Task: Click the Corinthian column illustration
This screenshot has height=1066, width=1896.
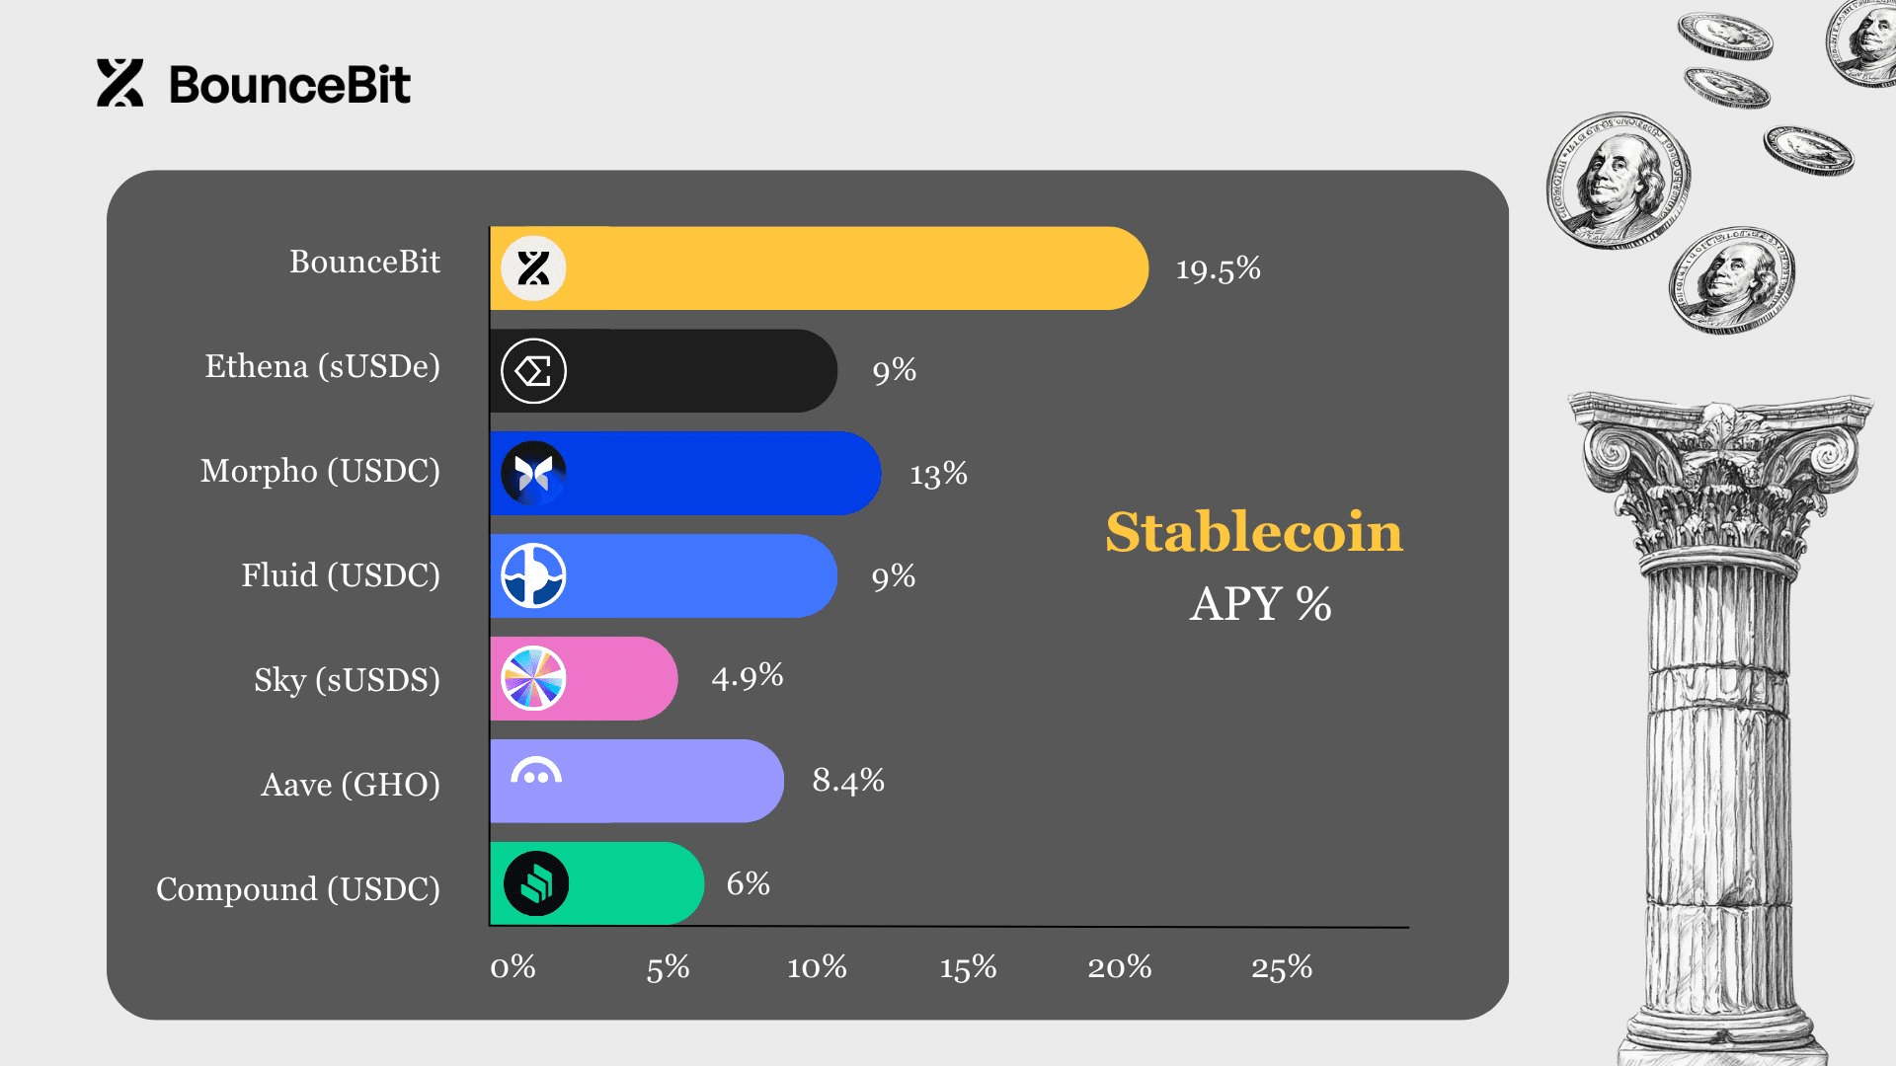Action: click(x=1720, y=728)
